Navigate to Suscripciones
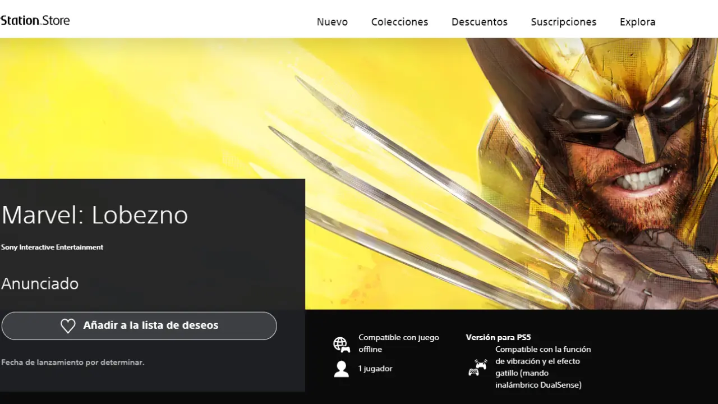Screen dimensions: 718x404 pos(563,22)
